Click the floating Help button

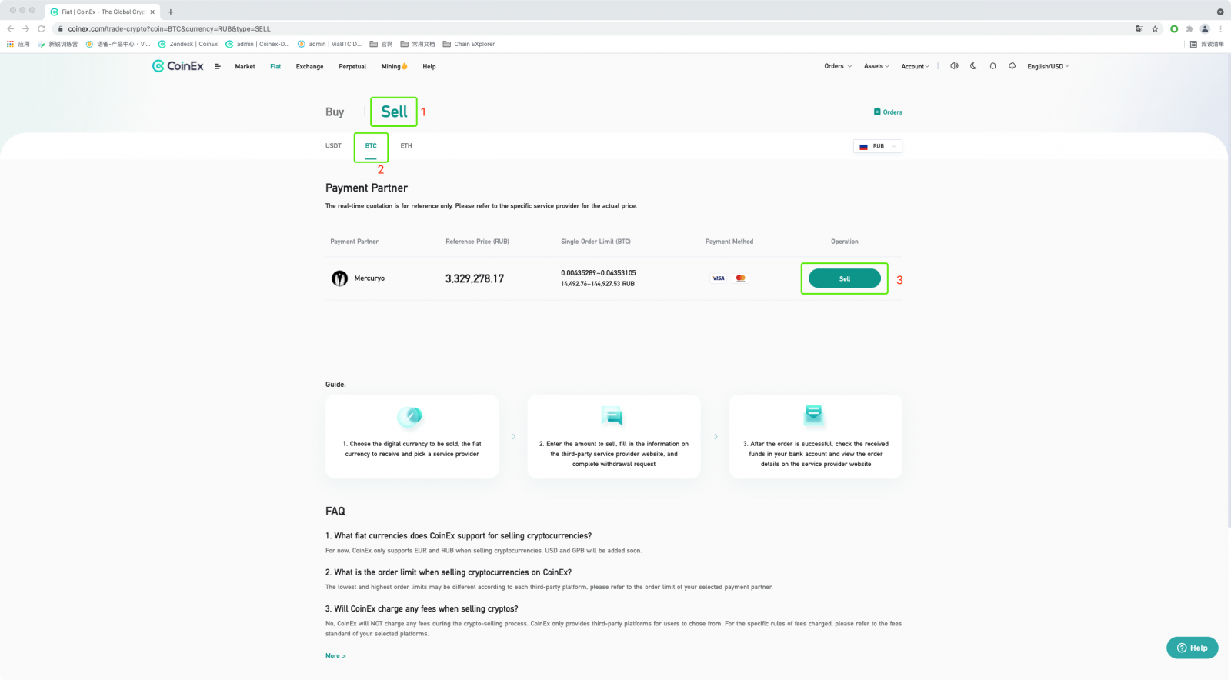coord(1192,648)
